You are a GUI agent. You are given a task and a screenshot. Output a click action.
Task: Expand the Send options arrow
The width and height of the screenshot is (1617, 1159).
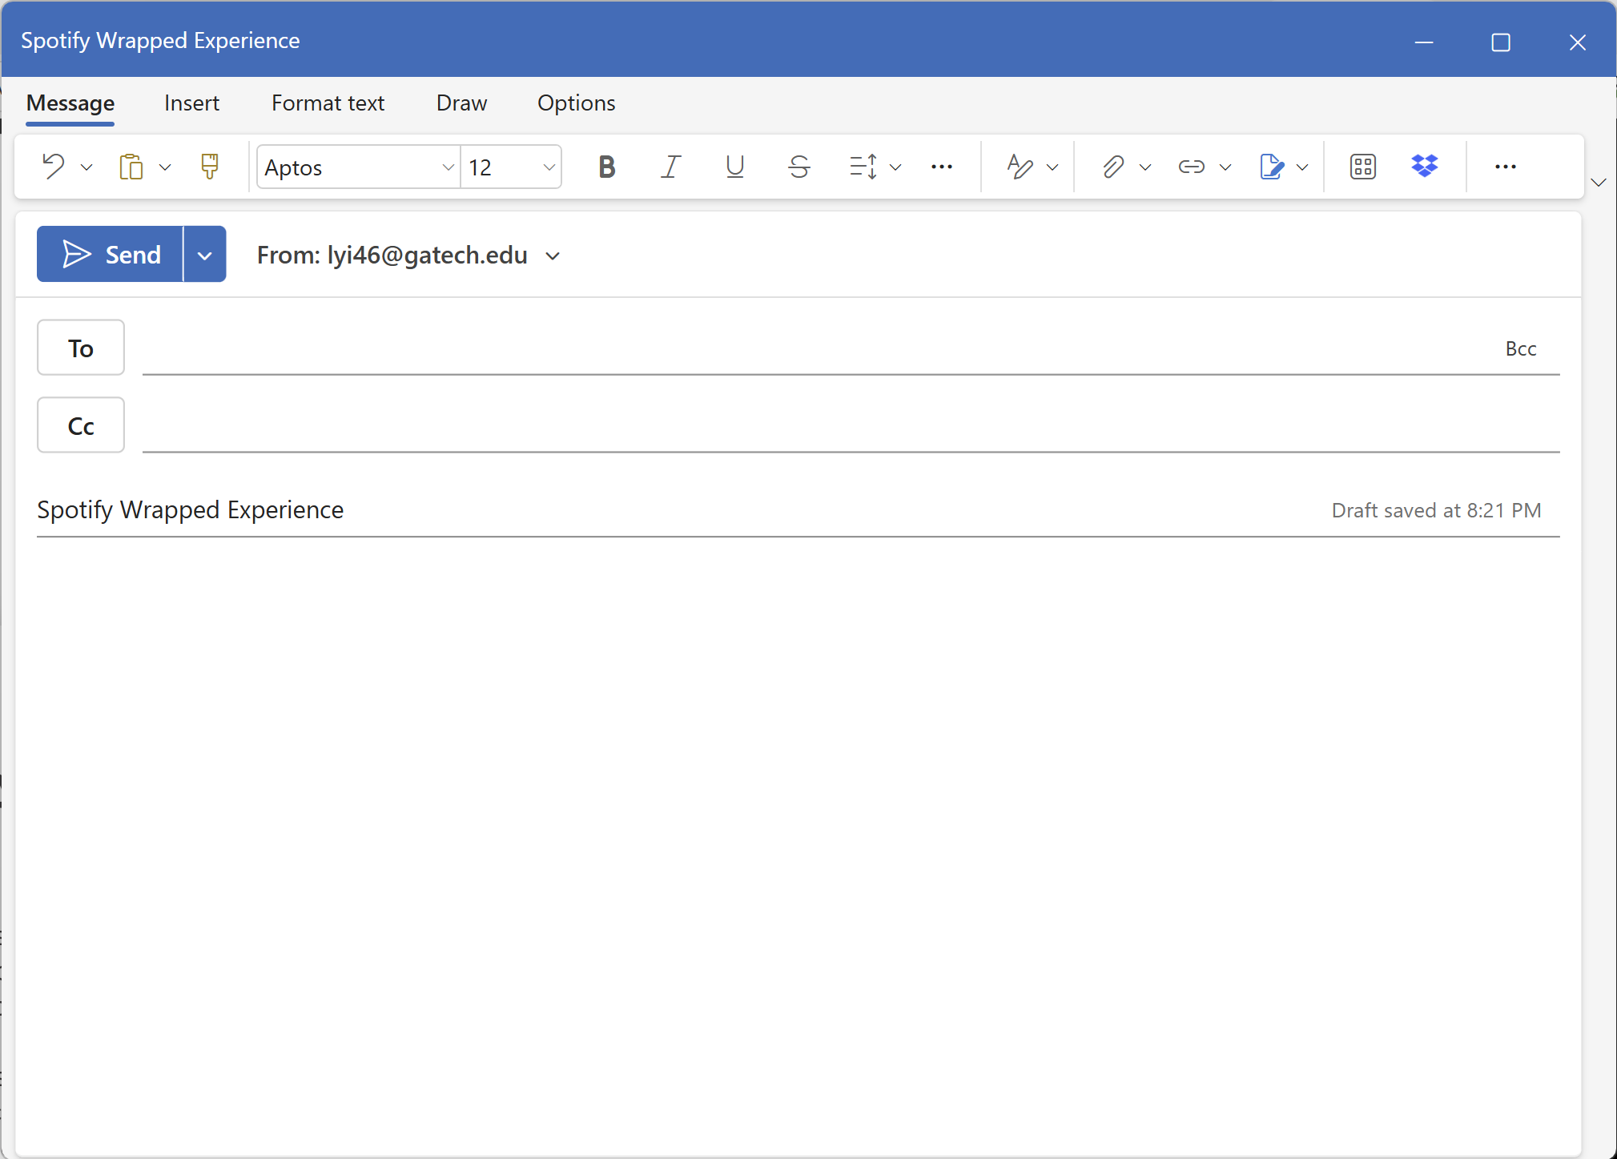pos(205,255)
